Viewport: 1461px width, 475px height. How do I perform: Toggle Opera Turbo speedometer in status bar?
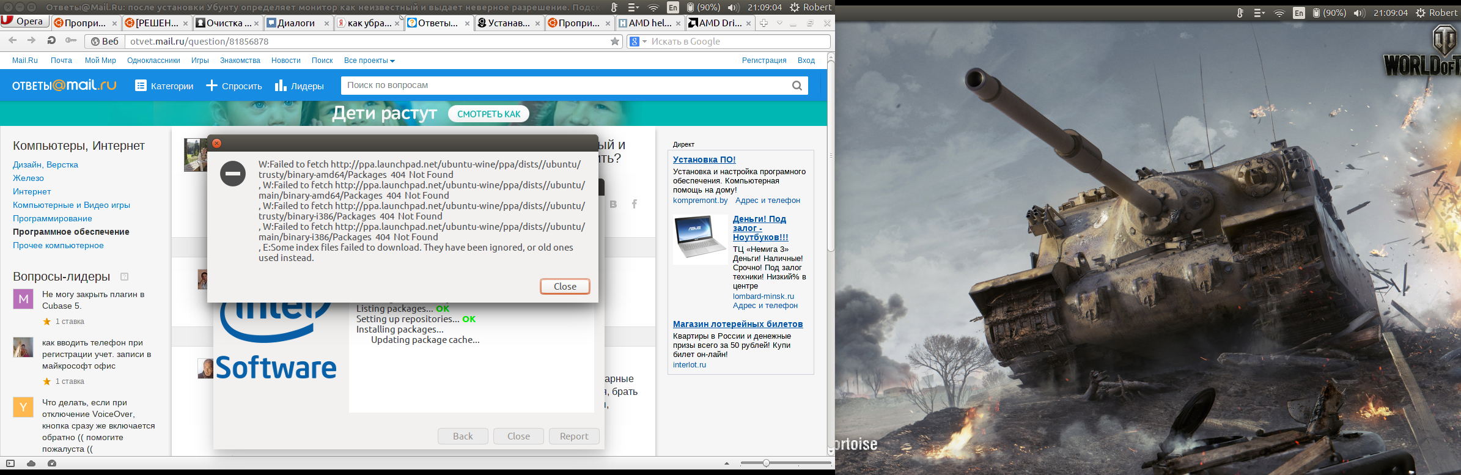click(52, 463)
